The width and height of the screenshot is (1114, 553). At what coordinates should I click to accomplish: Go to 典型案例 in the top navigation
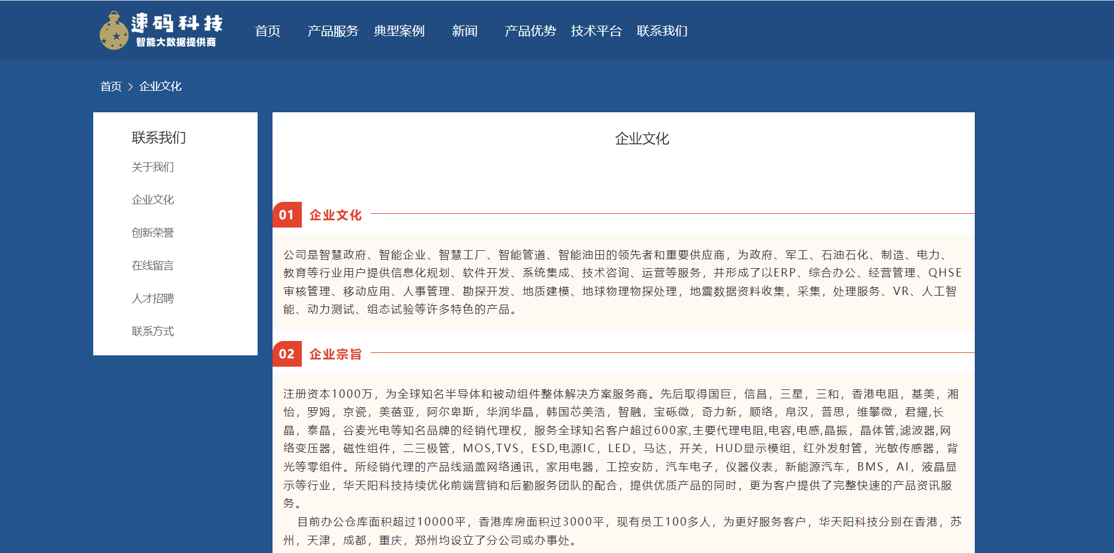[x=399, y=31]
